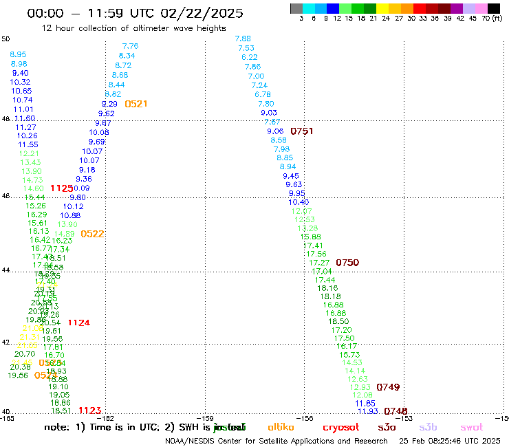Click the wave height value 10.32
The height and width of the screenshot is (447, 509).
point(20,82)
